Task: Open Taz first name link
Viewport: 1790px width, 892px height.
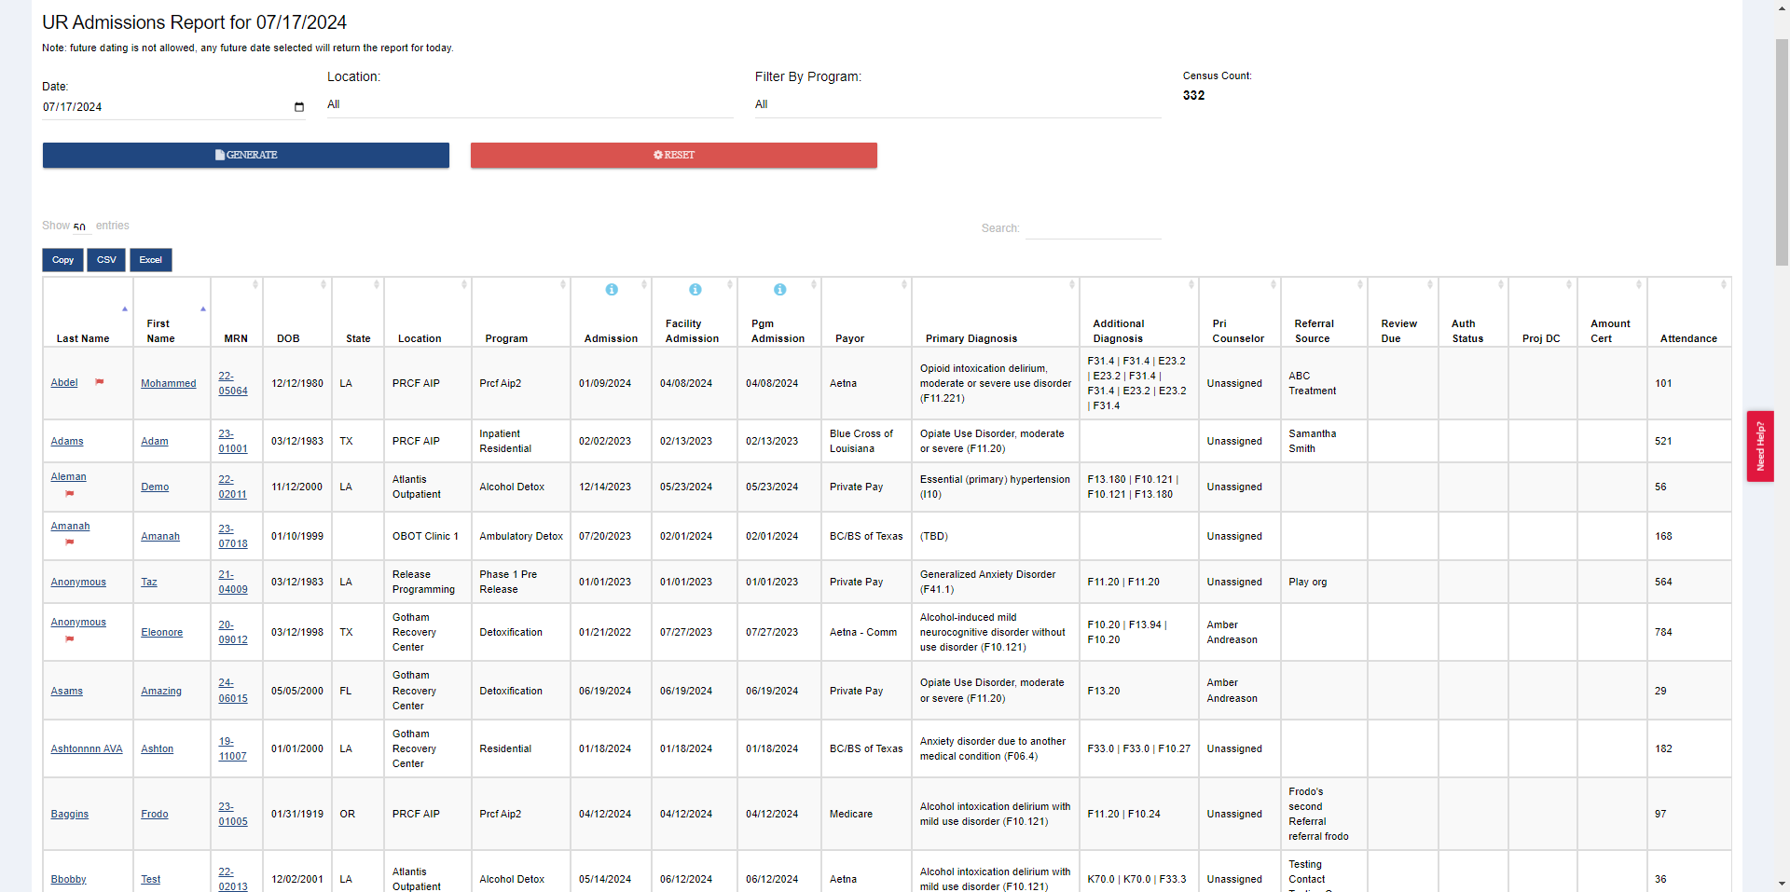Action: [x=149, y=582]
